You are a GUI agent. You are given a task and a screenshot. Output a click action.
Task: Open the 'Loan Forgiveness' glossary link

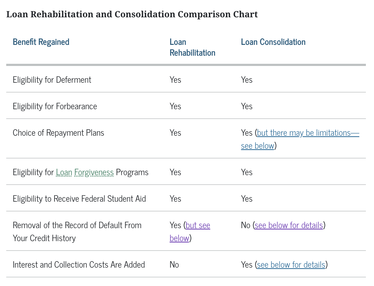(x=85, y=172)
